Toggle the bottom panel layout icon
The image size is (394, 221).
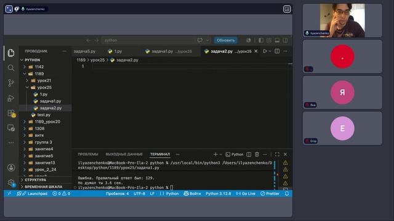[x=277, y=41]
